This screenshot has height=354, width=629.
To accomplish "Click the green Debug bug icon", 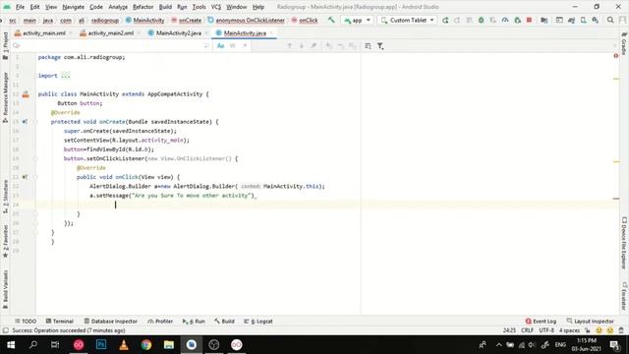I will coord(481,20).
